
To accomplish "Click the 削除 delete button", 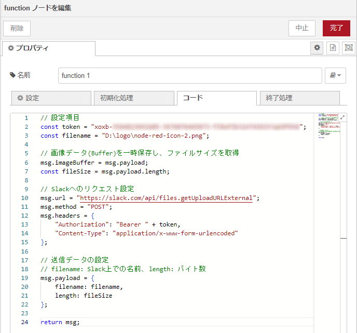I will (x=17, y=29).
